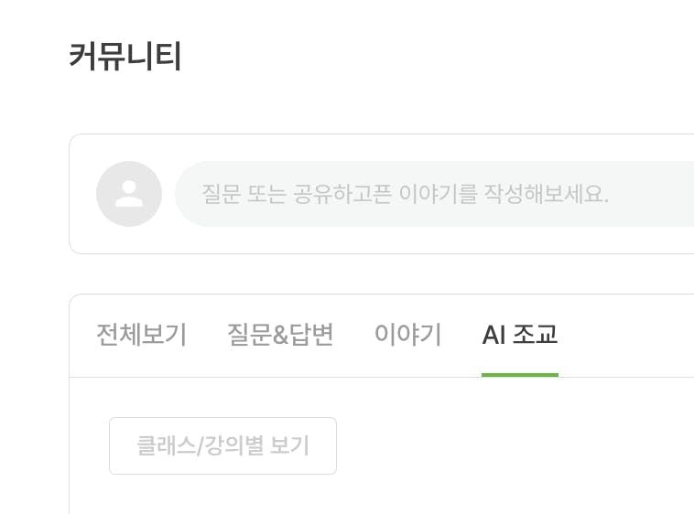Go to the 커뮤니티 title text

[x=125, y=56]
